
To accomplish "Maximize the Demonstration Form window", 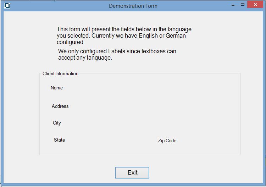I will click(243, 5).
